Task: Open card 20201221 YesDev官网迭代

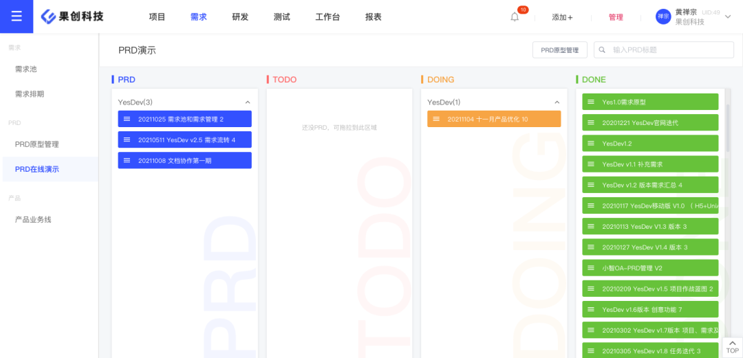Action: 650,122
